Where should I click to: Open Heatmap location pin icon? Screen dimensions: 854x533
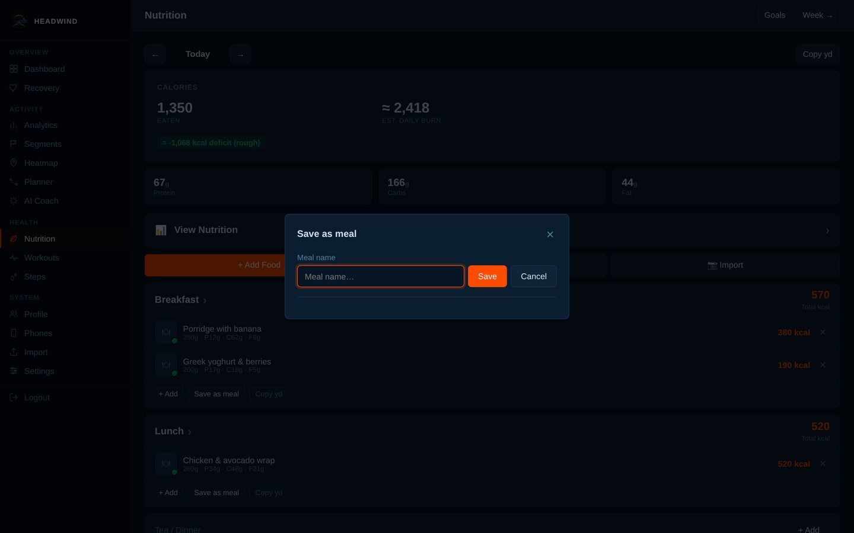14,163
